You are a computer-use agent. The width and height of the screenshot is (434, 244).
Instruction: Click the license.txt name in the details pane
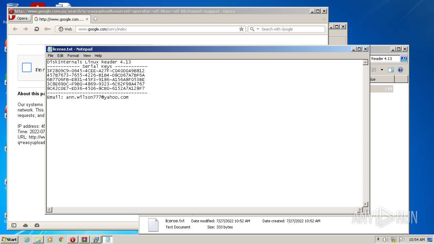click(x=175, y=221)
